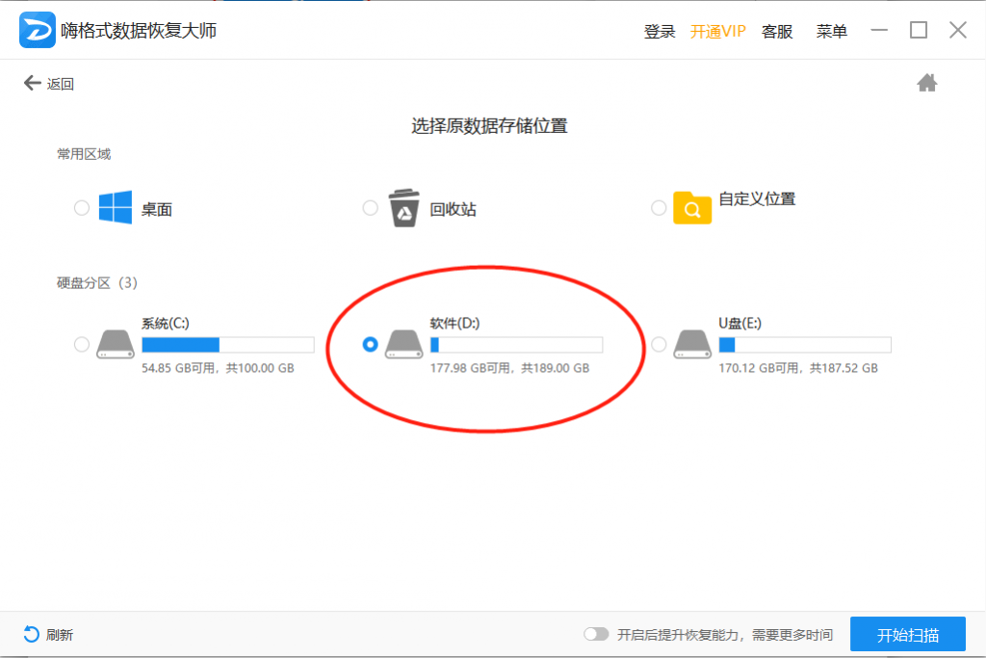Click the U盘(E:) drive icon
Viewport: 986px width, 658px height.
click(692, 344)
